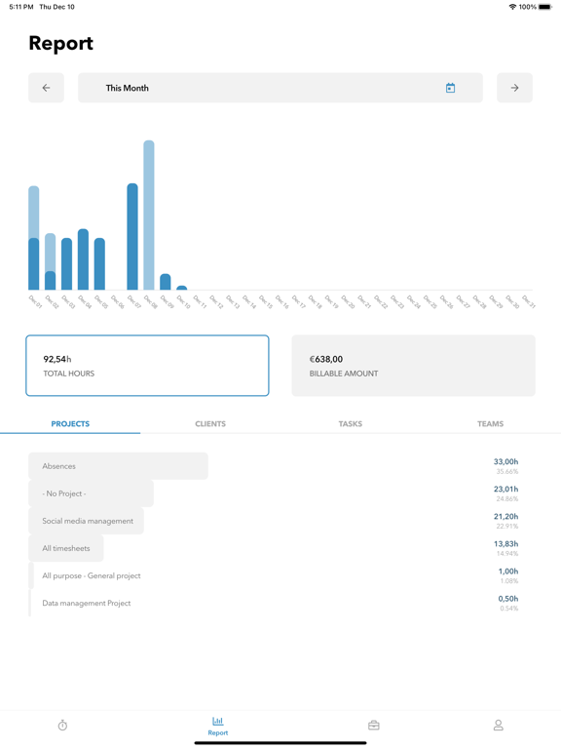Tap the 33,00h value for Absences

pos(505,462)
